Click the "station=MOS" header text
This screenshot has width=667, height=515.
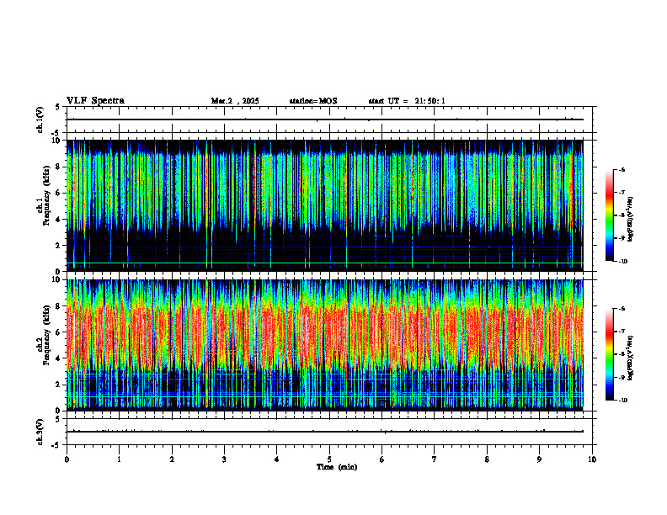click(313, 101)
